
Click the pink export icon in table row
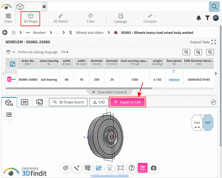[x=9, y=79]
